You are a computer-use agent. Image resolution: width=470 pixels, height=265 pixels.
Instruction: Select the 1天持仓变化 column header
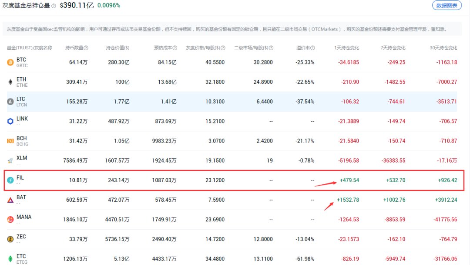(346, 48)
